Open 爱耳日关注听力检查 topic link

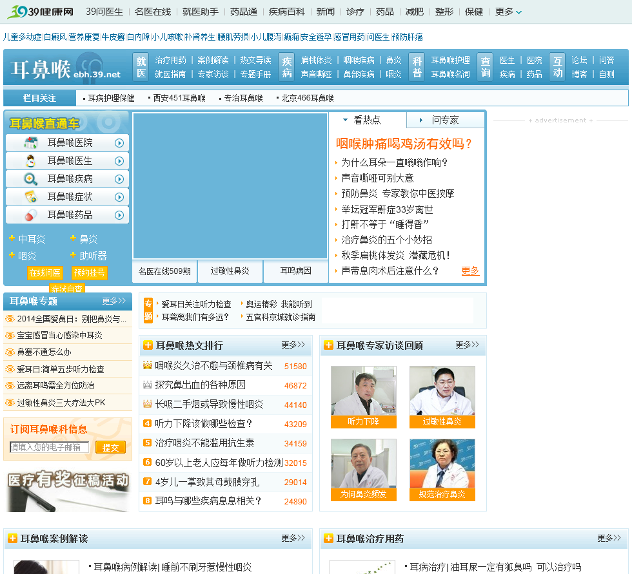pyautogui.click(x=196, y=304)
